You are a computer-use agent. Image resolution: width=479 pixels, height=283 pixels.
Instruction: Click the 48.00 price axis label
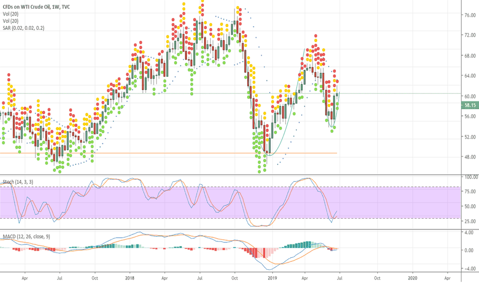pyautogui.click(x=470, y=157)
